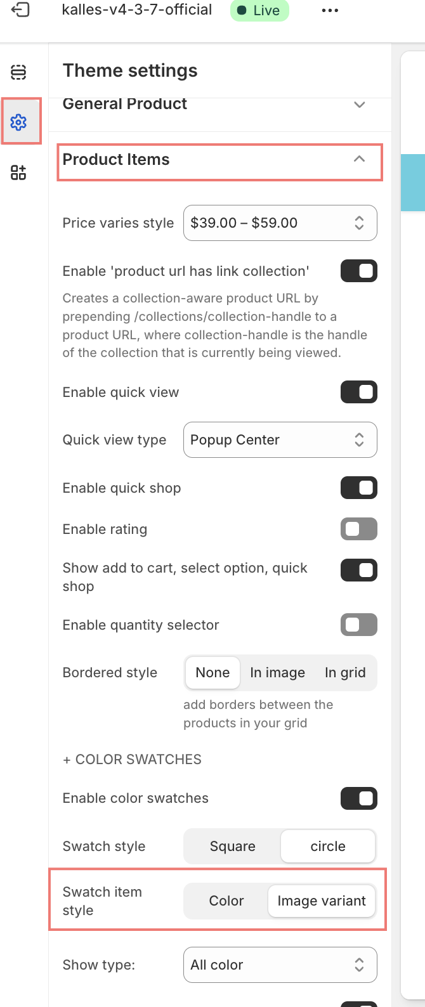Set swatch style to Square

click(x=233, y=847)
